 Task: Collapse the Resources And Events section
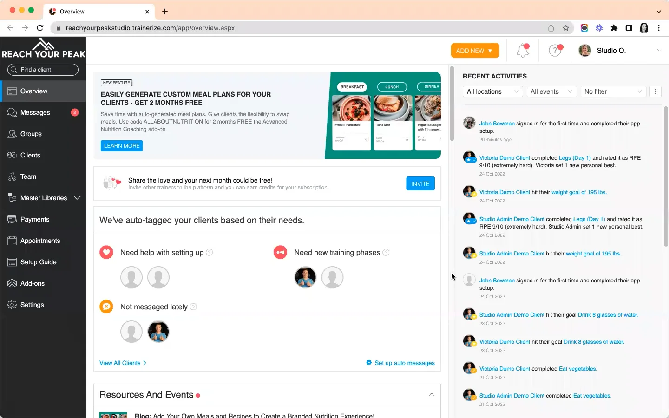click(432, 395)
